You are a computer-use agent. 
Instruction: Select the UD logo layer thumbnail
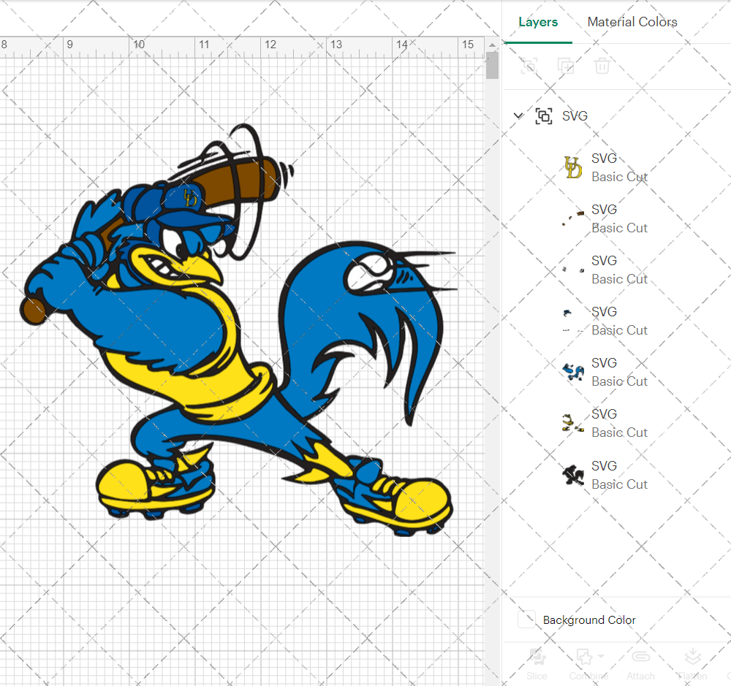click(x=573, y=167)
